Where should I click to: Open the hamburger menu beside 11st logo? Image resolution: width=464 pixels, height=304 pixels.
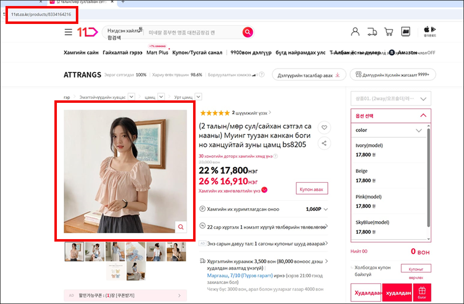68,32
